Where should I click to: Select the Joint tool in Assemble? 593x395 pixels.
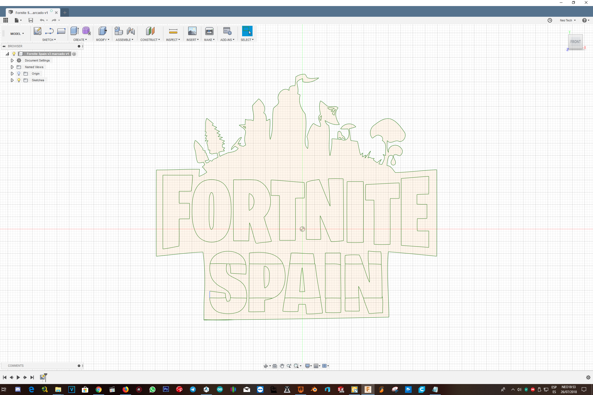coord(131,31)
